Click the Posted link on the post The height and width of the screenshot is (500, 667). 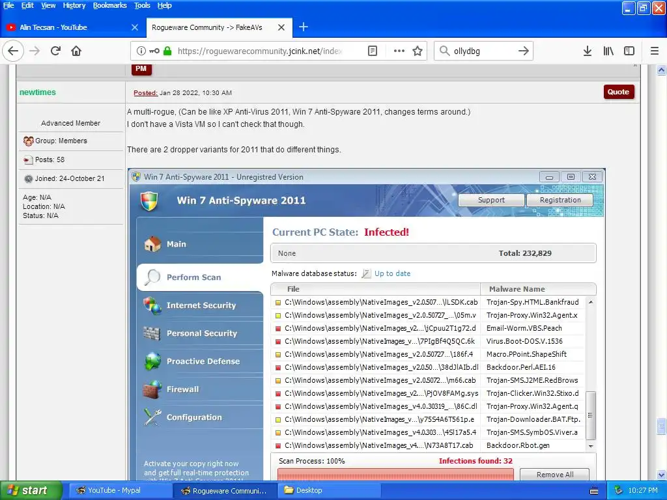(145, 92)
